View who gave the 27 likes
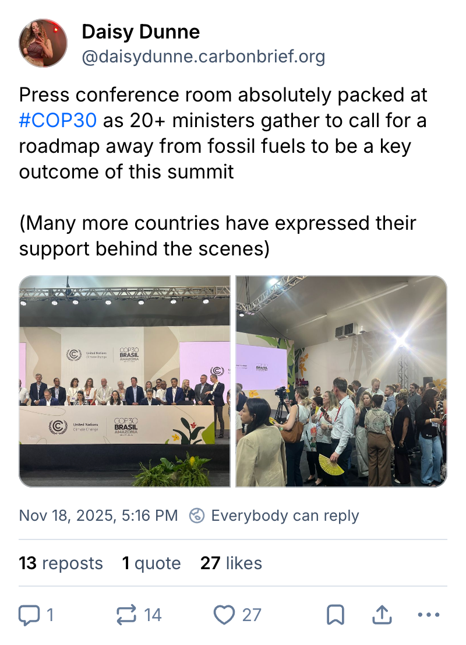The image size is (466, 645). [231, 563]
